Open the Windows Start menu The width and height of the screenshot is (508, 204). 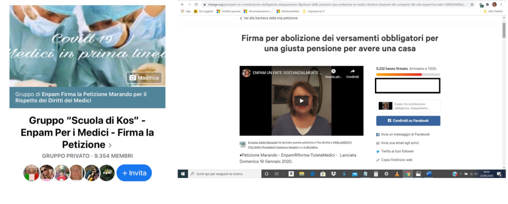[183, 174]
